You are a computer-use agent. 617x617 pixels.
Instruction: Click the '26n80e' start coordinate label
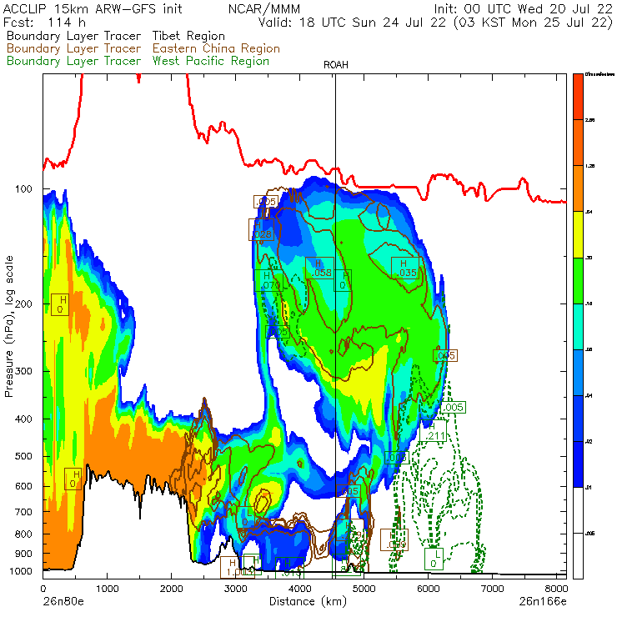63,602
